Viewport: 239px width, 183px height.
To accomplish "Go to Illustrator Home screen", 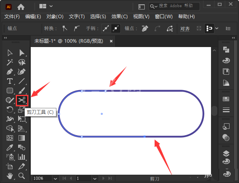I will (x=21, y=7).
